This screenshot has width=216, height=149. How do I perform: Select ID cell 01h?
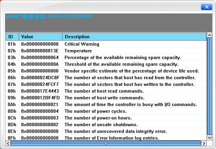[x=12, y=44]
